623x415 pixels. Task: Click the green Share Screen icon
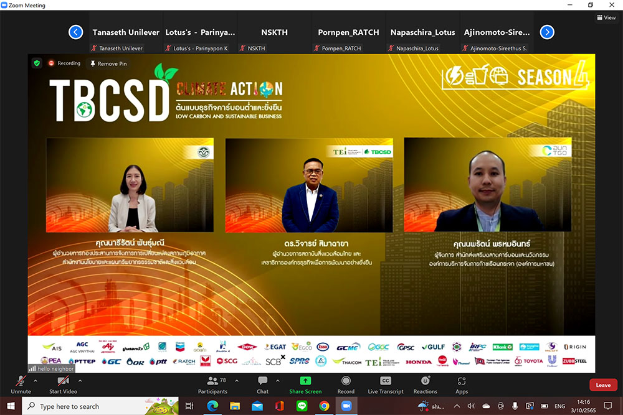point(305,381)
